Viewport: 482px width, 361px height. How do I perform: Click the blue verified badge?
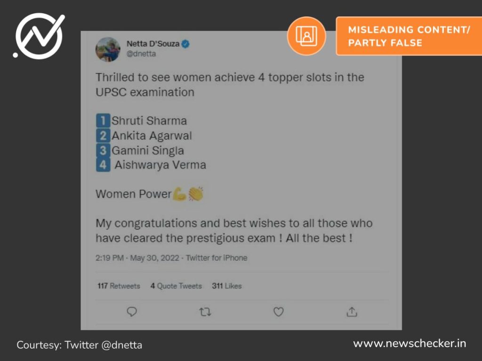[185, 44]
